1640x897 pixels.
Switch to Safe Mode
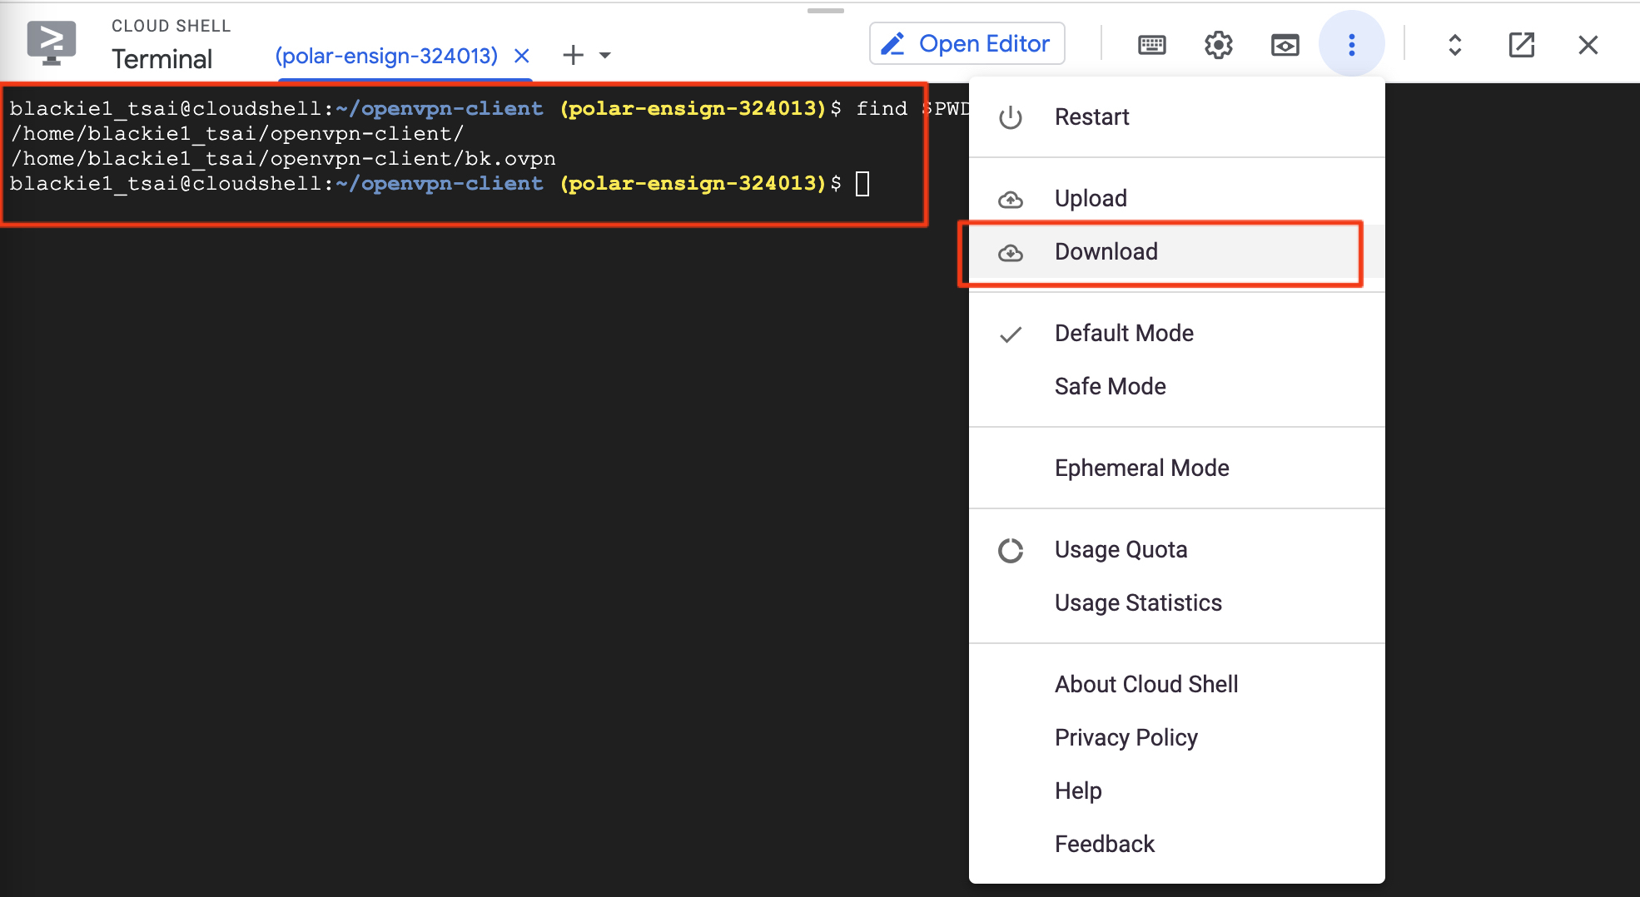click(x=1110, y=386)
